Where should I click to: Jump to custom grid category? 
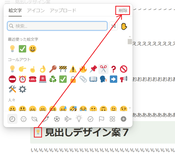(x=112, y=119)
